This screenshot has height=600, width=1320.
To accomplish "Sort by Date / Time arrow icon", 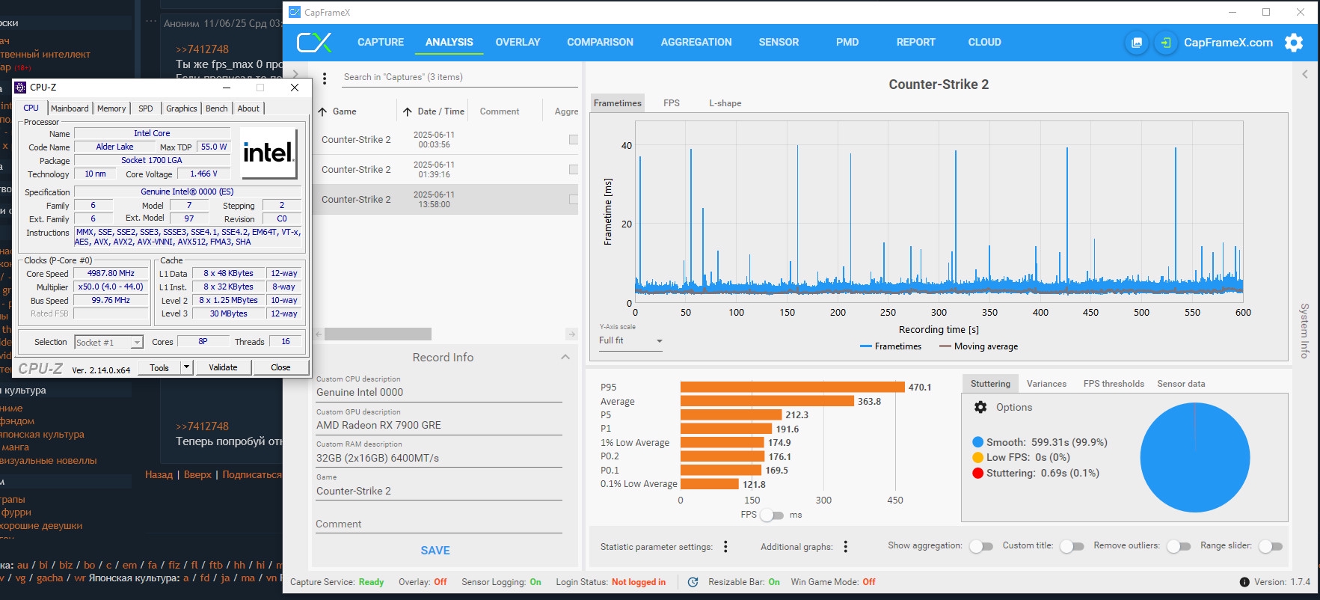I will click(x=408, y=111).
